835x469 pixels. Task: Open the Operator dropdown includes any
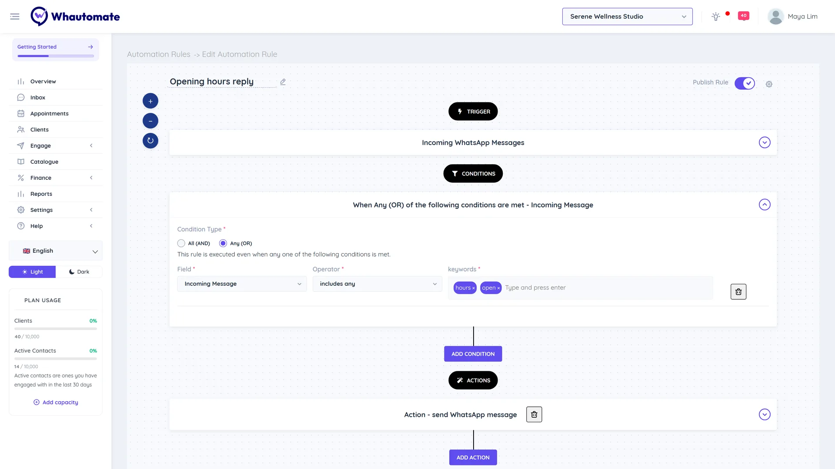(x=377, y=284)
